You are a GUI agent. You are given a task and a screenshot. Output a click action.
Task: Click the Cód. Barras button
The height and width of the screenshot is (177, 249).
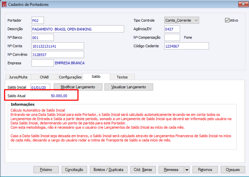click(143, 170)
